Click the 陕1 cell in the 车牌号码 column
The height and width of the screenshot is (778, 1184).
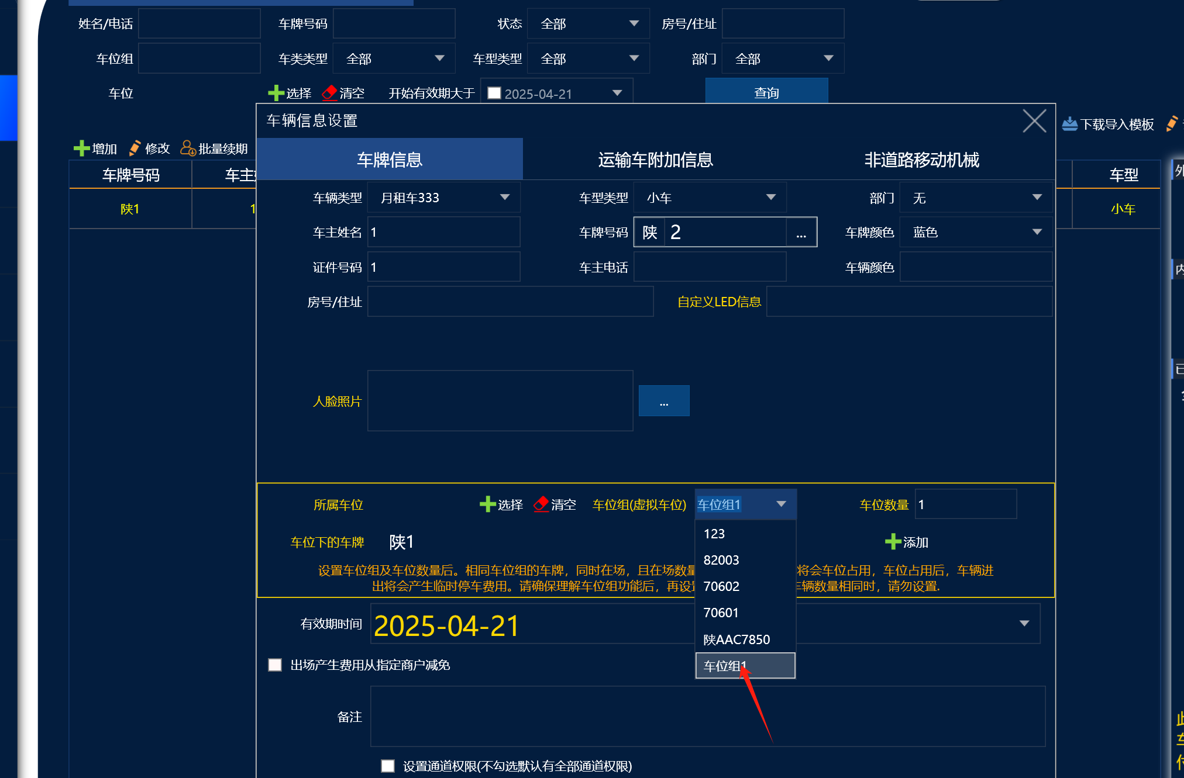tap(130, 209)
